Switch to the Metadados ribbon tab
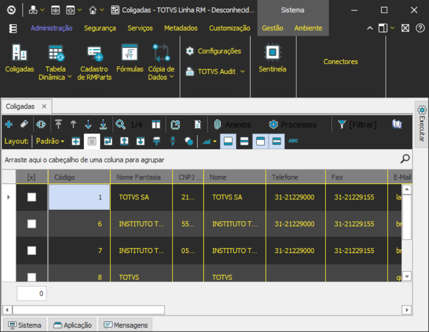Viewport: 429px width, 332px height. click(180, 28)
